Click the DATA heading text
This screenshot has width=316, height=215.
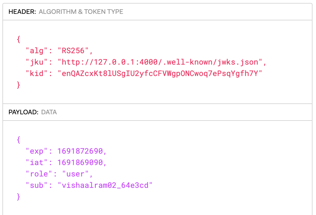(x=49, y=112)
